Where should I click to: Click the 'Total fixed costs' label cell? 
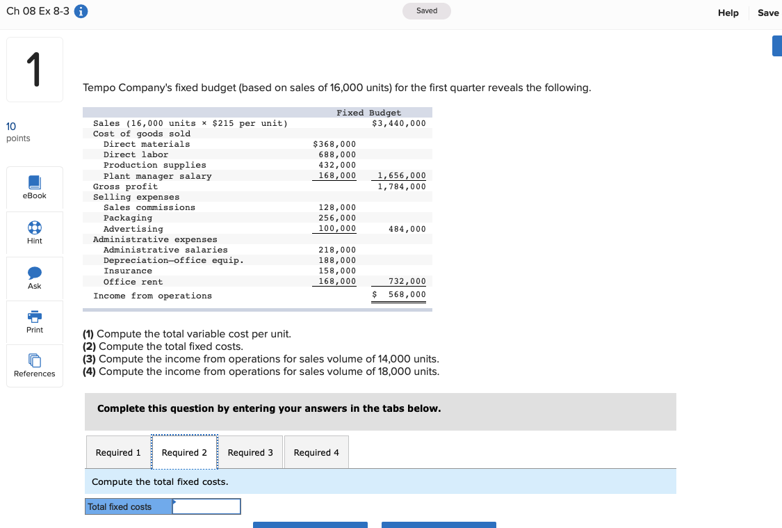click(129, 506)
